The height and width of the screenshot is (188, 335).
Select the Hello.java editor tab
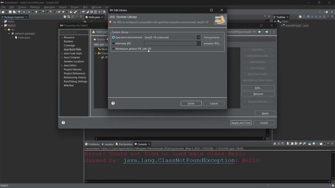click(94, 17)
